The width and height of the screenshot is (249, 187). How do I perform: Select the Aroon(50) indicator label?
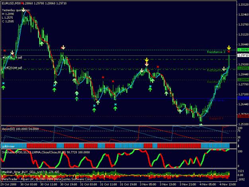(20, 129)
